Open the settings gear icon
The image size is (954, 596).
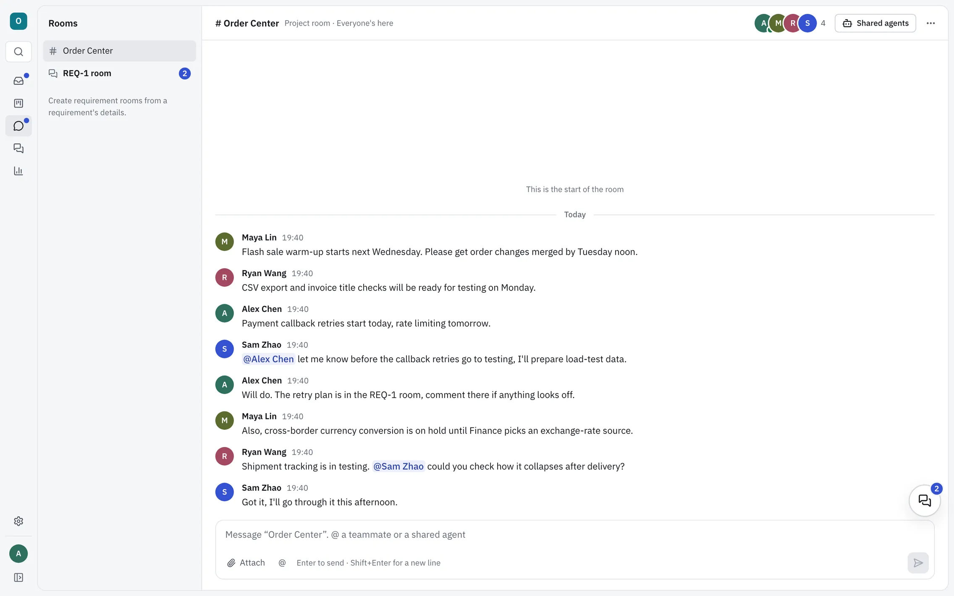tap(18, 521)
